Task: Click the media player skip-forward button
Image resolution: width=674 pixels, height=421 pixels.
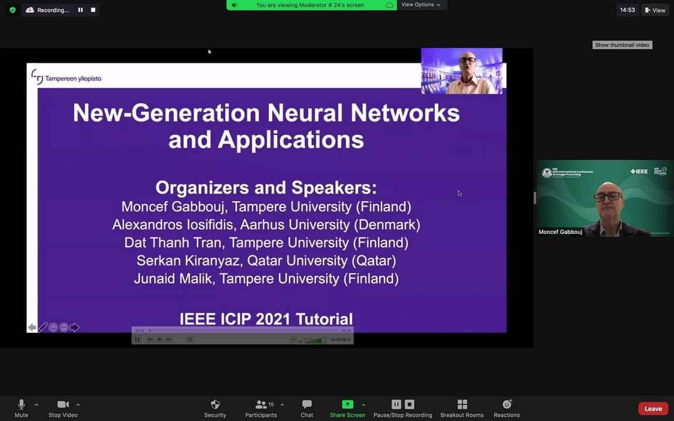Action: (x=169, y=339)
